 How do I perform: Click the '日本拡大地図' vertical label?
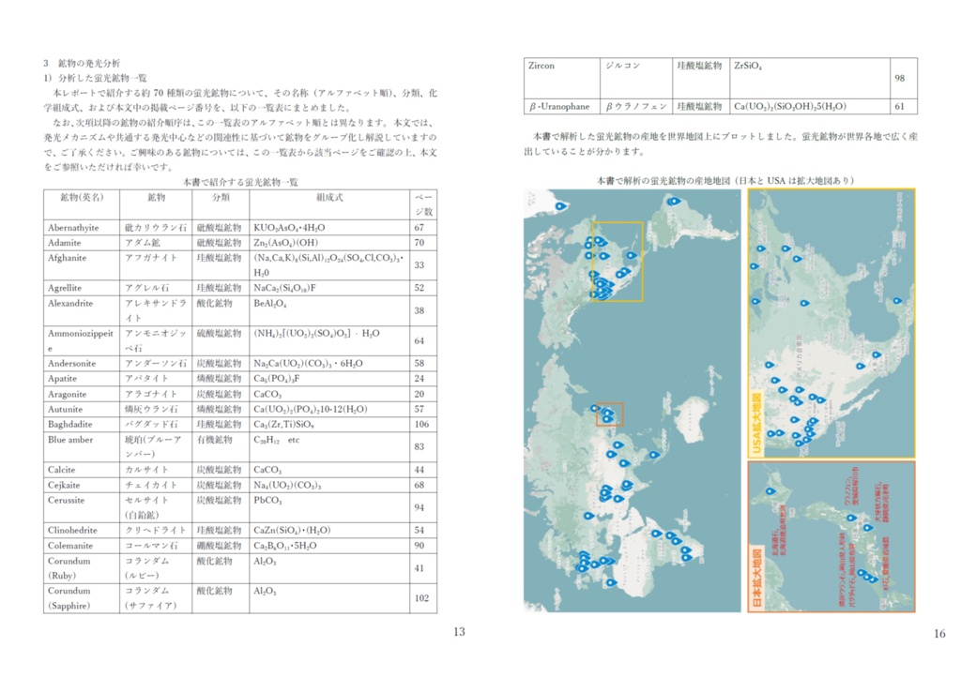(x=756, y=578)
